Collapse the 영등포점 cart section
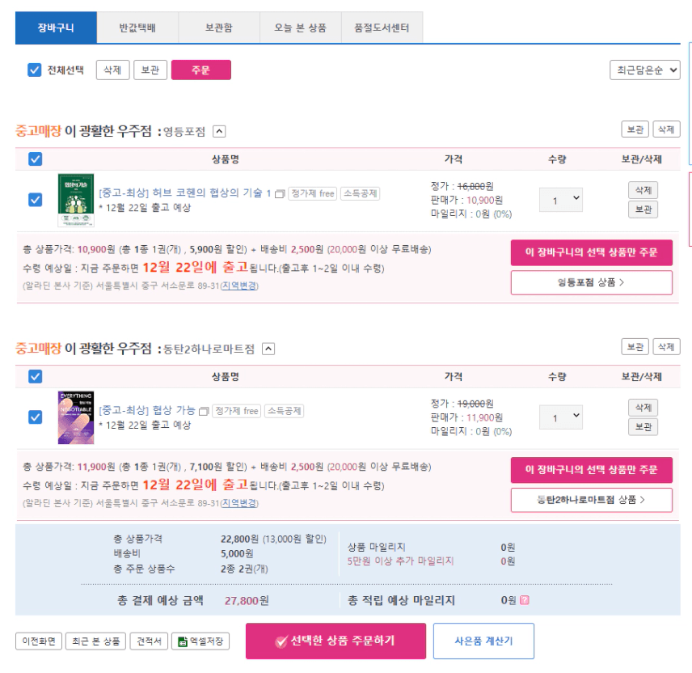Screen dimensions: 692x673 point(220,132)
